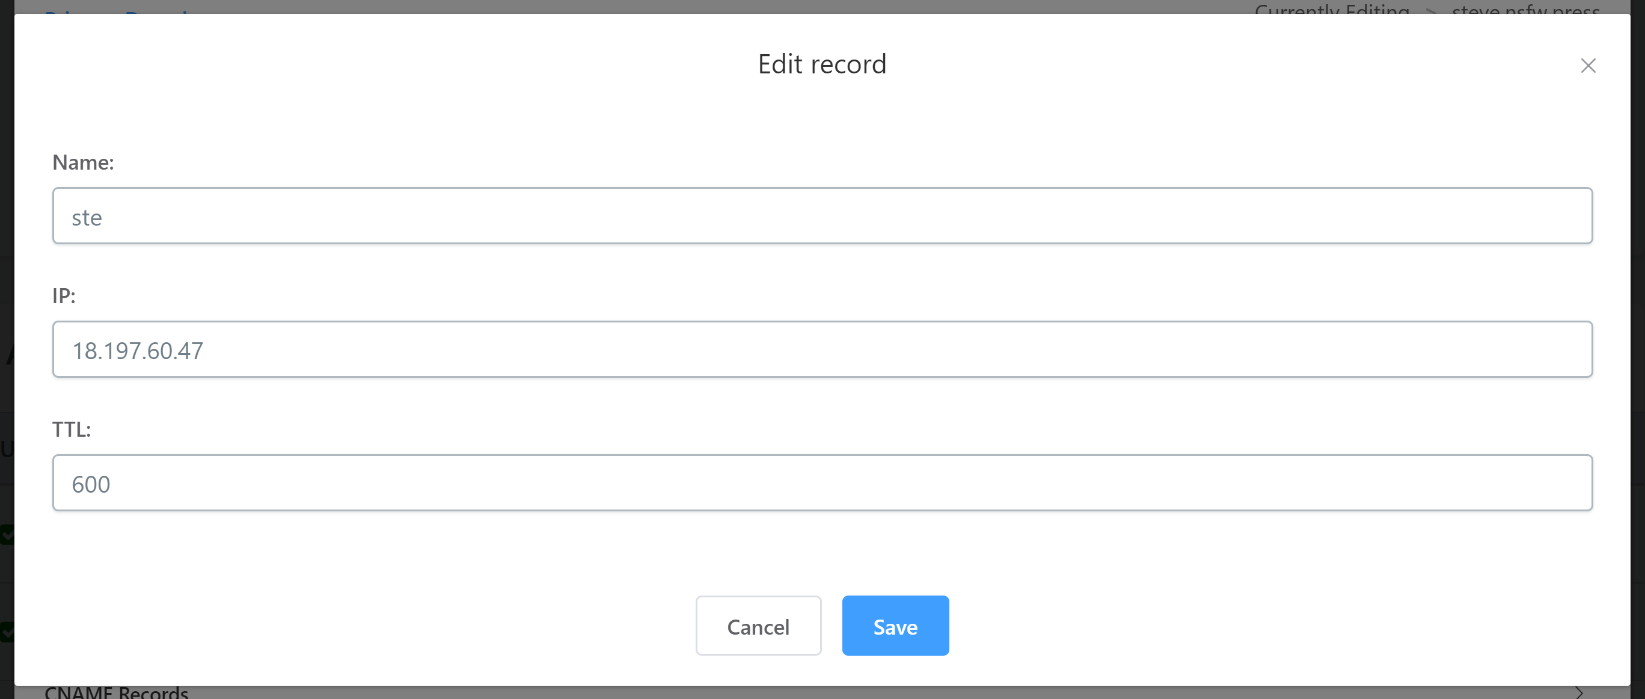Image resolution: width=1645 pixels, height=699 pixels.
Task: Expand the CNAME Records chevron arrow
Action: [x=1579, y=692]
